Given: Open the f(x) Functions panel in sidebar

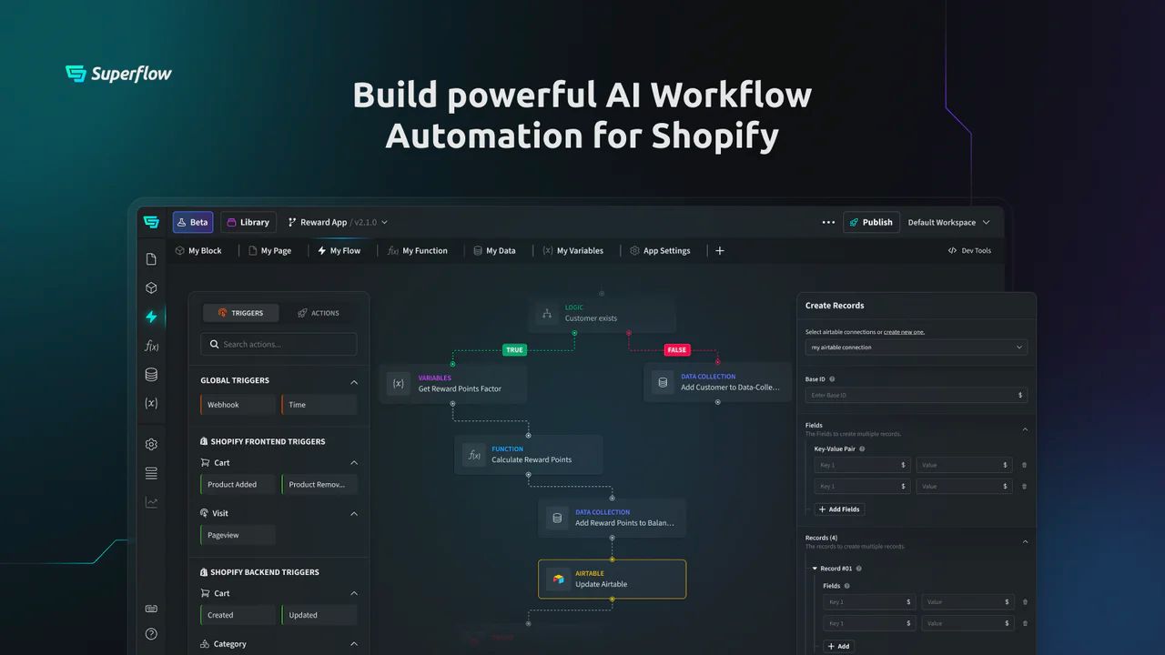Looking at the screenshot, I should (x=152, y=345).
